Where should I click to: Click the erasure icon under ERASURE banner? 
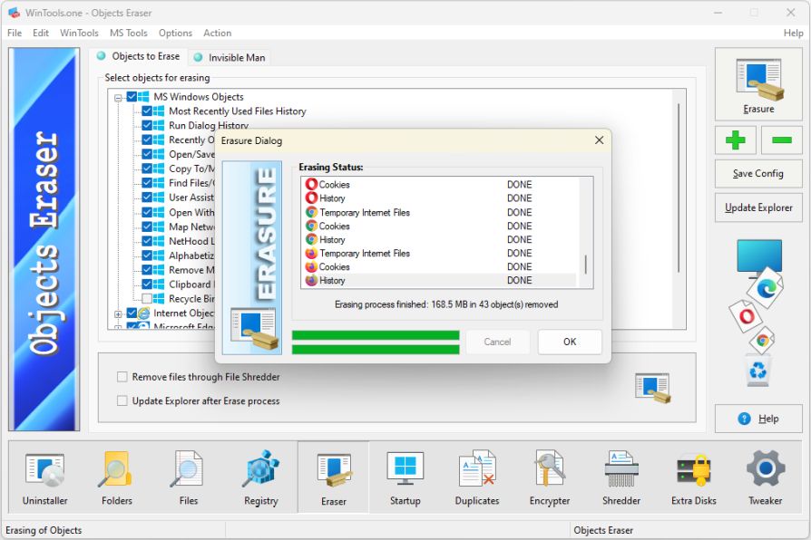pyautogui.click(x=254, y=329)
